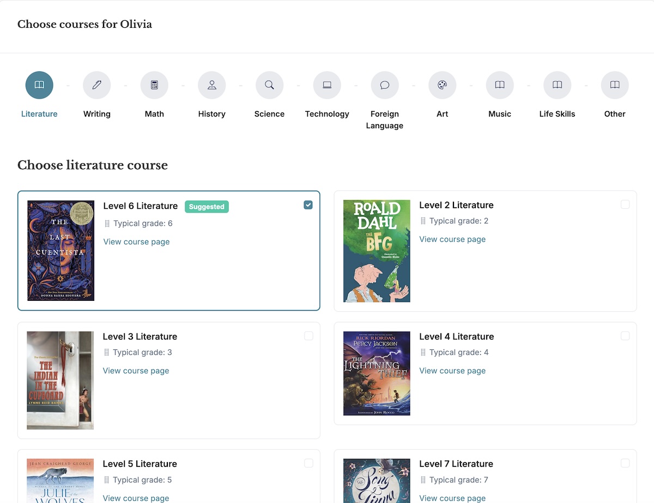Switch to the Literature tab label
The height and width of the screenshot is (503, 654).
(x=39, y=114)
